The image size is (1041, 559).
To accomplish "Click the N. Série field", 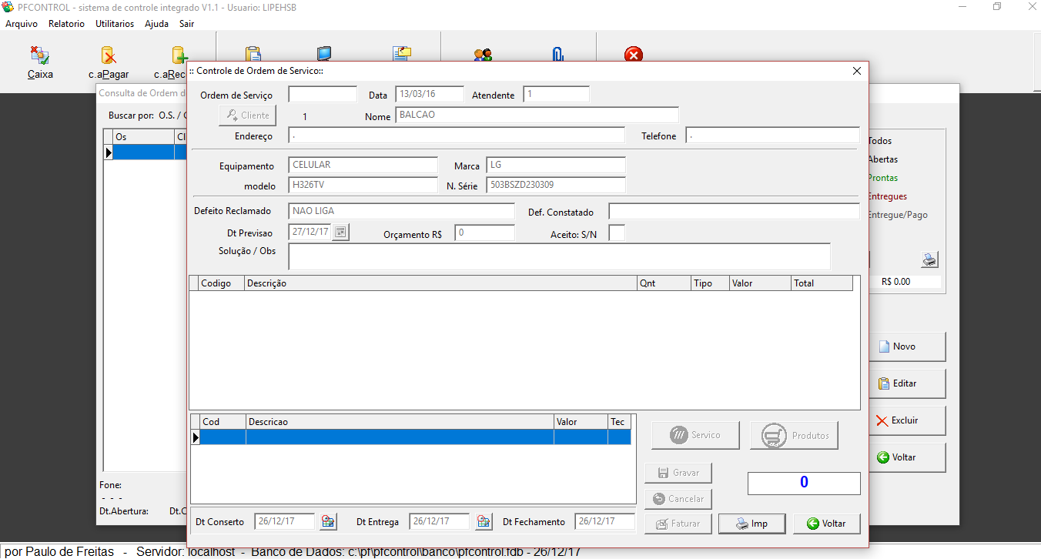I will [x=556, y=185].
